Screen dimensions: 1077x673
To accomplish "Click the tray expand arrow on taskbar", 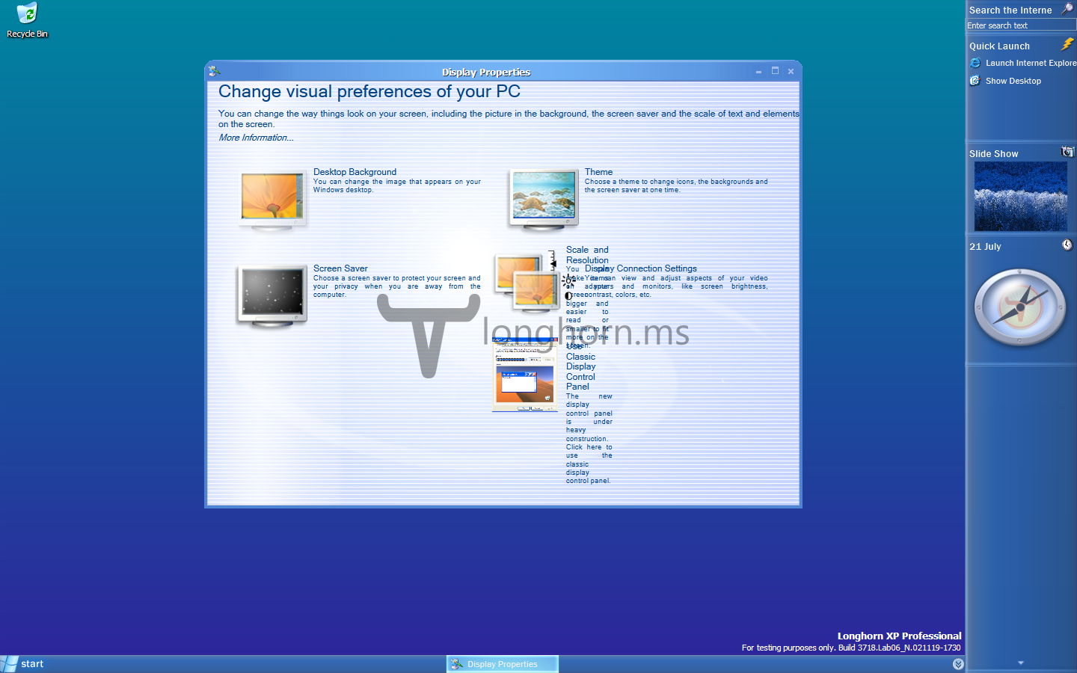I will pos(958,664).
